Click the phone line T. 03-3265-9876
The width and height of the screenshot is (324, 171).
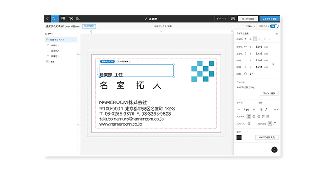point(117,114)
